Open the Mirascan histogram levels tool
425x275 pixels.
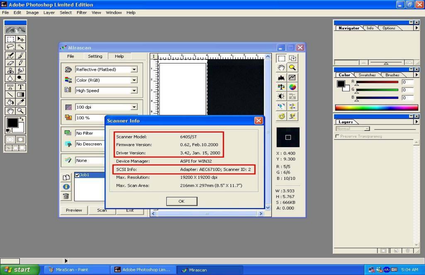pyautogui.click(x=281, y=77)
